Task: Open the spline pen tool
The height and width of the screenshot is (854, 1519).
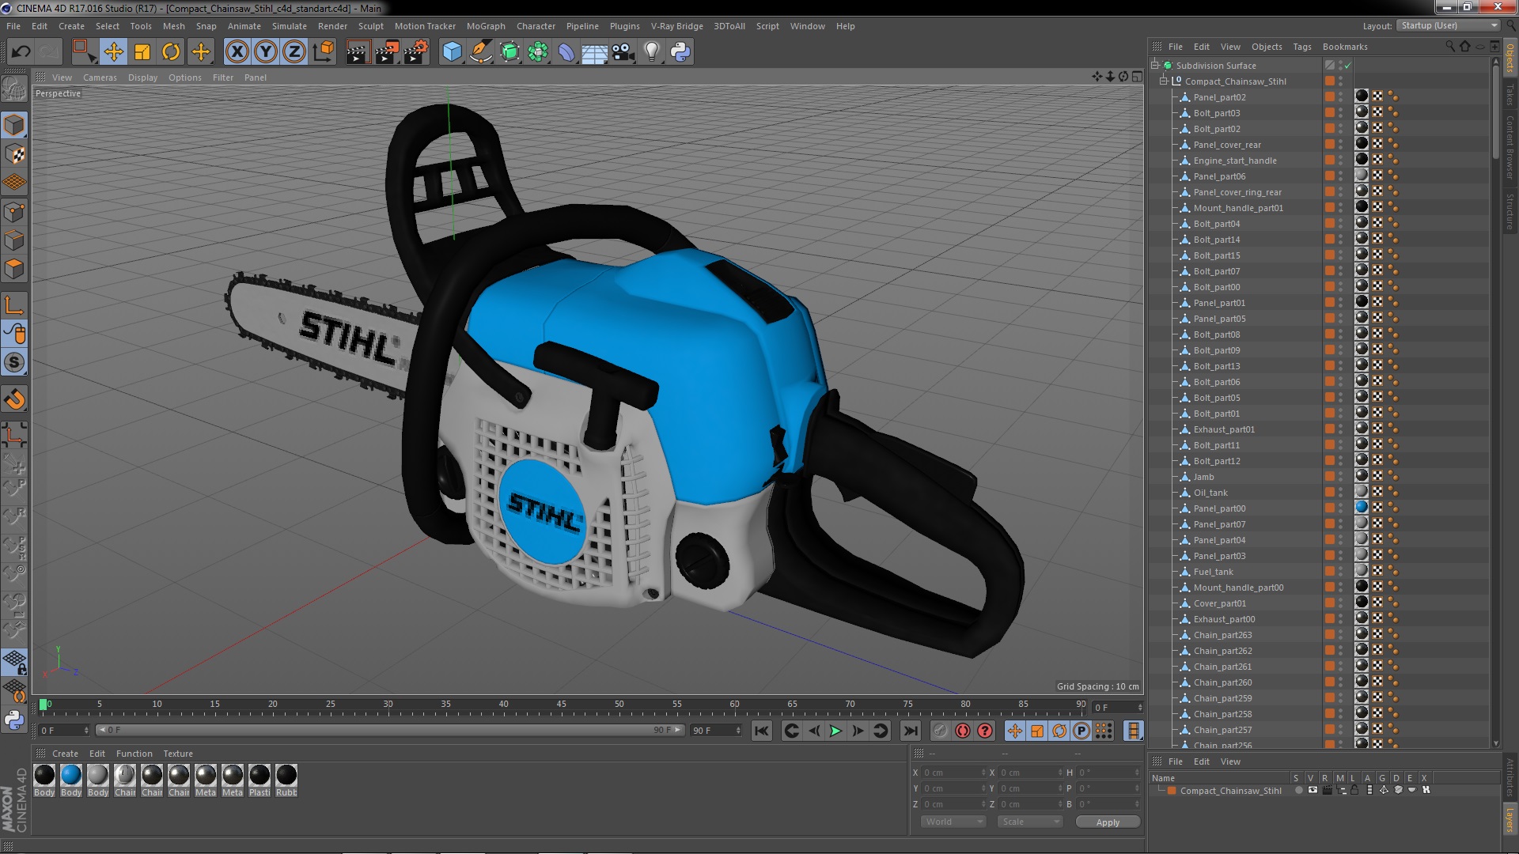Action: coord(480,52)
